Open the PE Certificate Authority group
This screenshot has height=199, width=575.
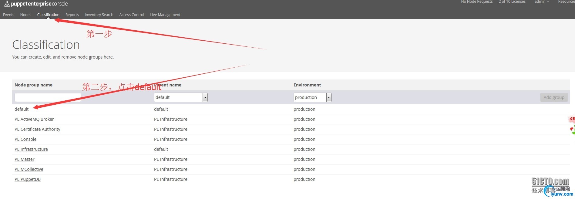coord(37,129)
